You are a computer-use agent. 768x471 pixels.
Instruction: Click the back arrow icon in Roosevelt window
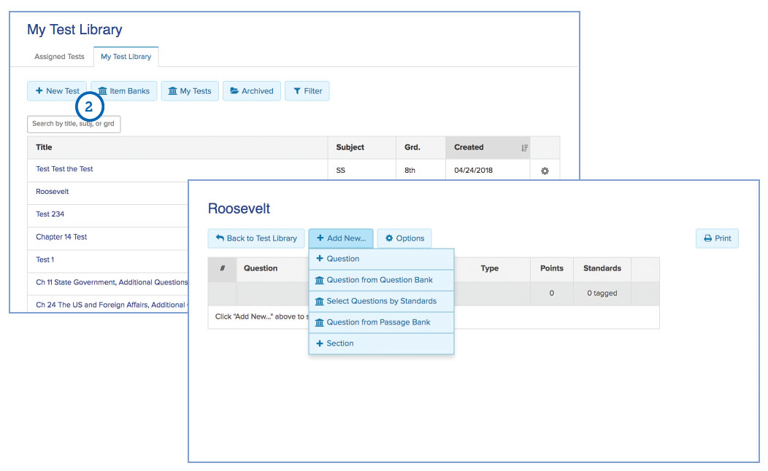pos(220,238)
